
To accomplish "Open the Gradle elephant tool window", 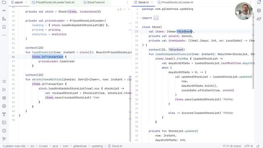I will coord(259,19).
